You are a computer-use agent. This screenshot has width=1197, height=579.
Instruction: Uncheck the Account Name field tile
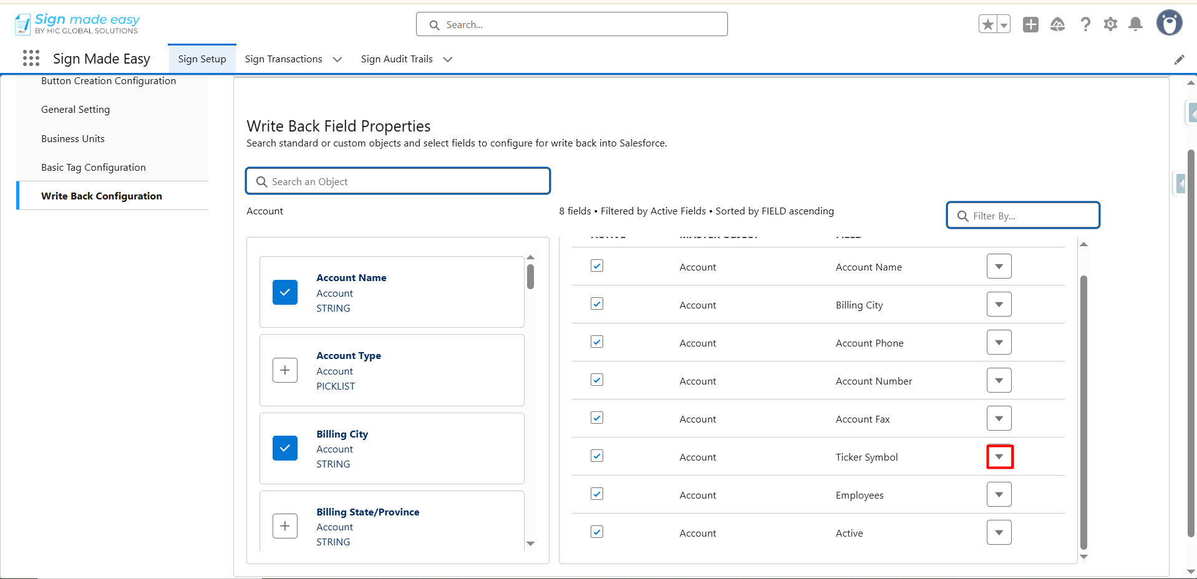click(x=285, y=292)
